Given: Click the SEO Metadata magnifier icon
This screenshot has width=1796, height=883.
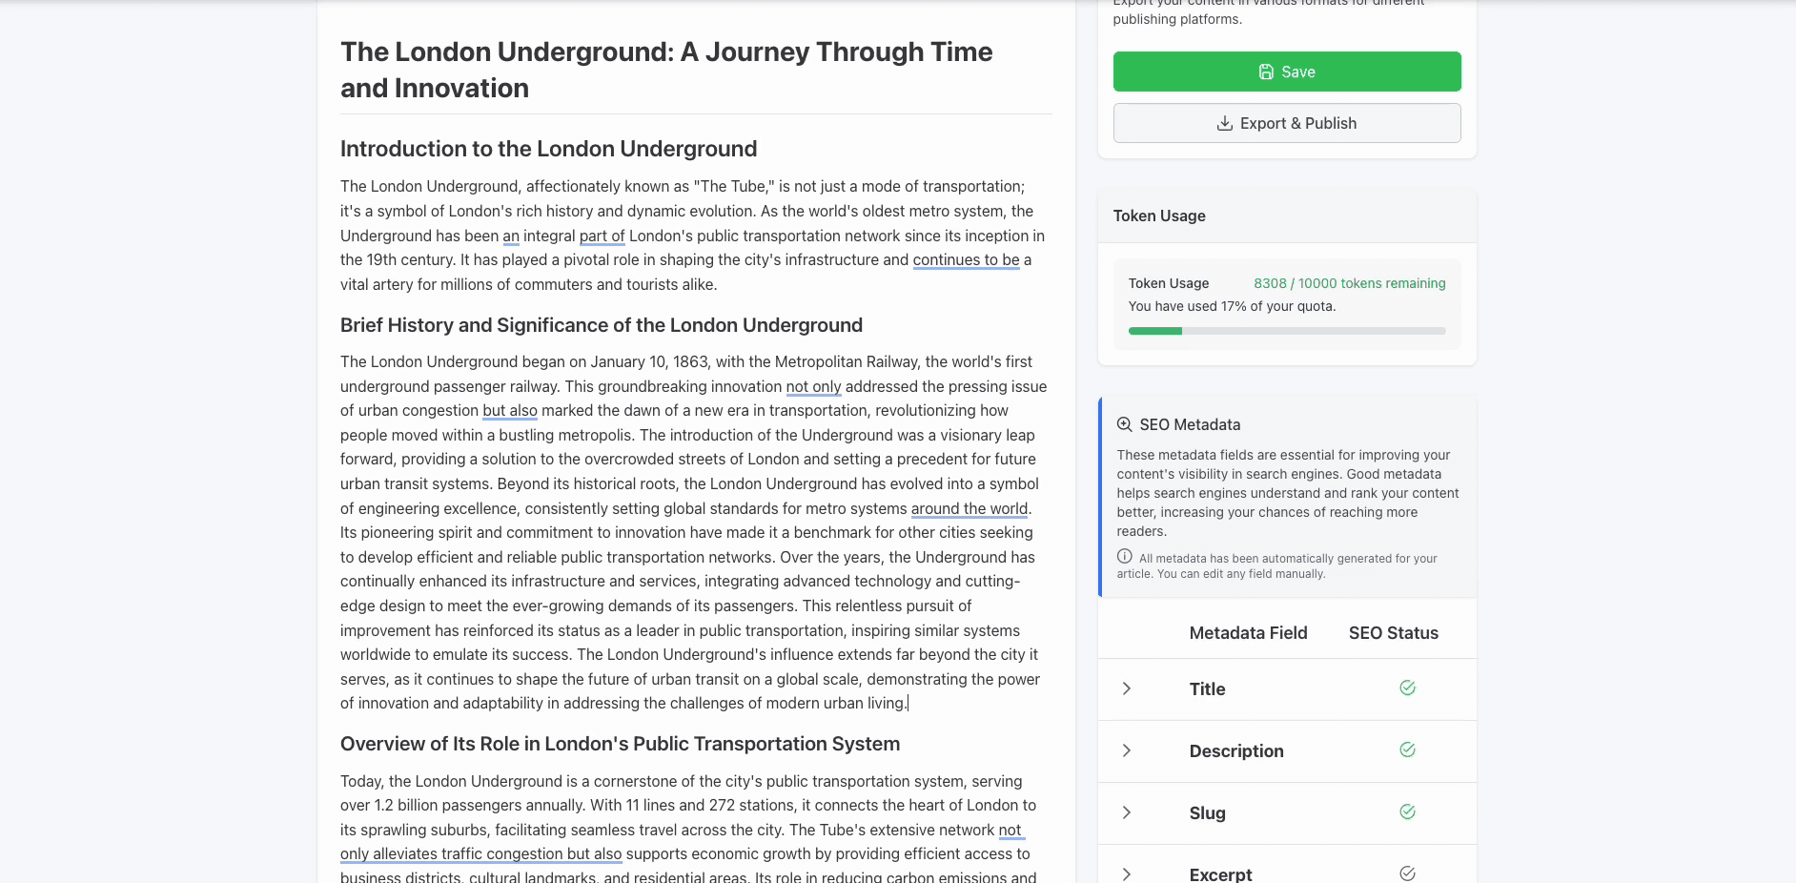Looking at the screenshot, I should click(1124, 425).
